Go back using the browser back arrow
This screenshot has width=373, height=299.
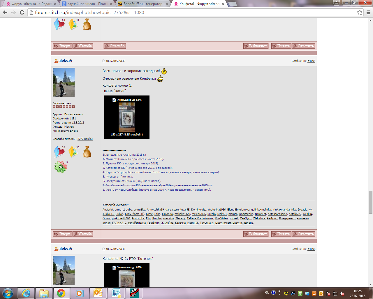(x=5, y=12)
